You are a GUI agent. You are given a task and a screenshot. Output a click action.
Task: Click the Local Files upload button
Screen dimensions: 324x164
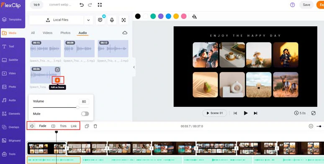click(57, 20)
